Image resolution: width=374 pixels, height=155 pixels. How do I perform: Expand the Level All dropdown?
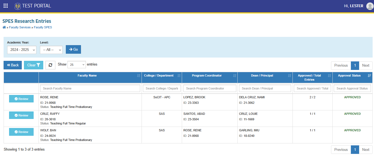(51, 50)
